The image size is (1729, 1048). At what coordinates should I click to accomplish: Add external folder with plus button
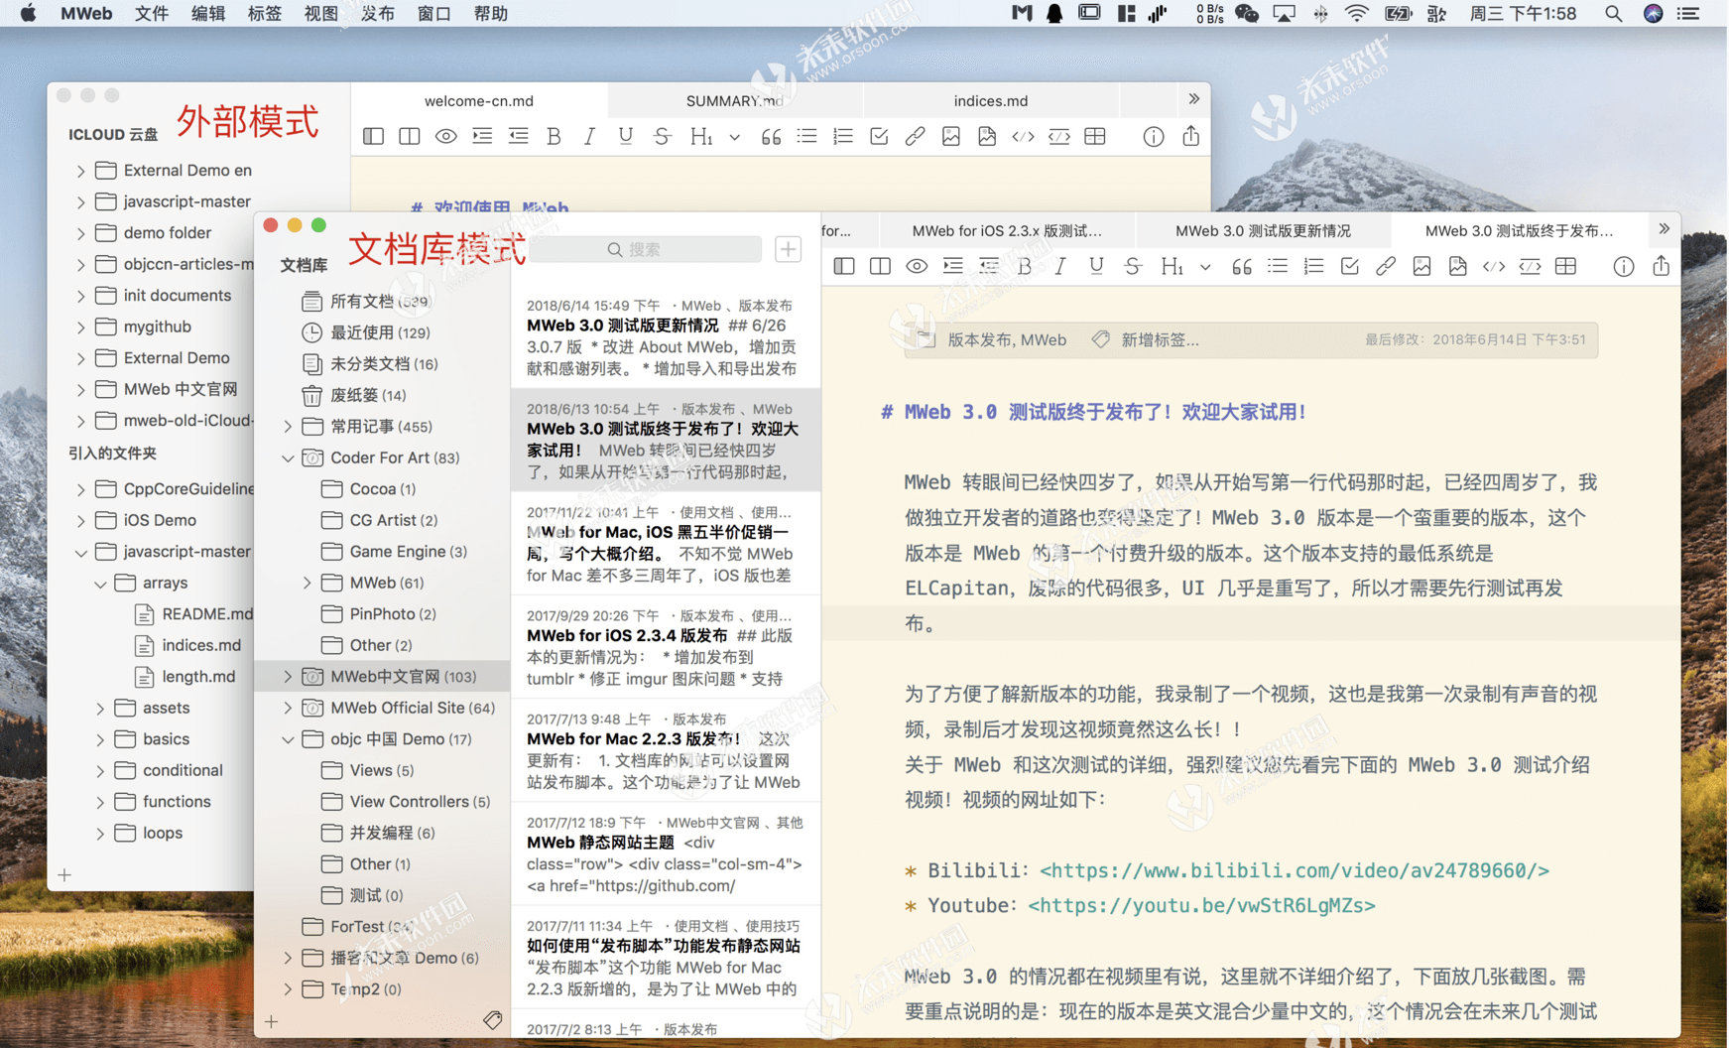coord(64,875)
